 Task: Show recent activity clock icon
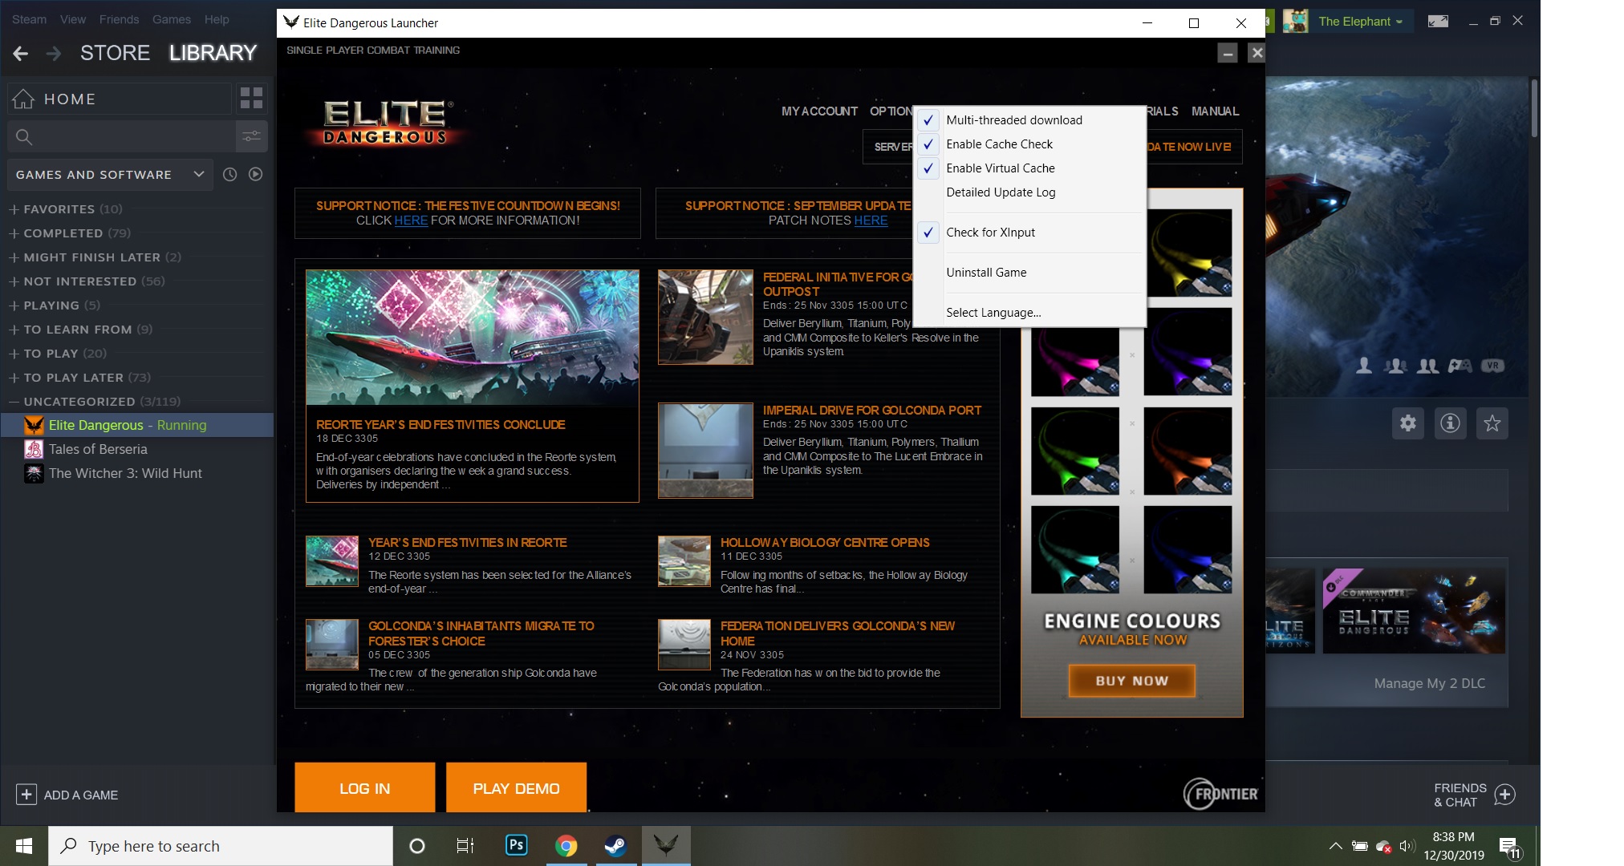(x=229, y=174)
